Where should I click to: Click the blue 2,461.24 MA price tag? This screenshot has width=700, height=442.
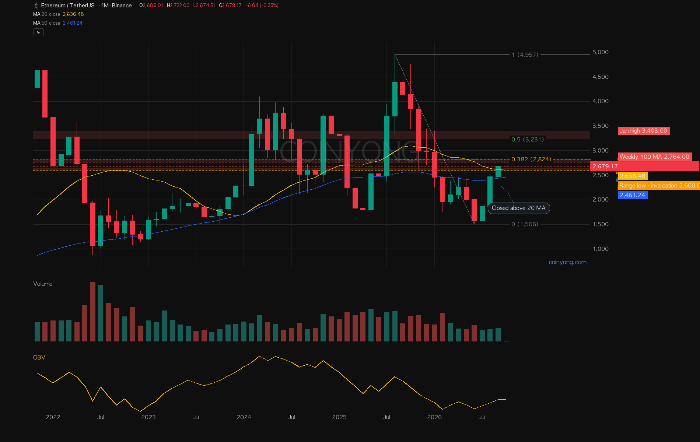[633, 195]
